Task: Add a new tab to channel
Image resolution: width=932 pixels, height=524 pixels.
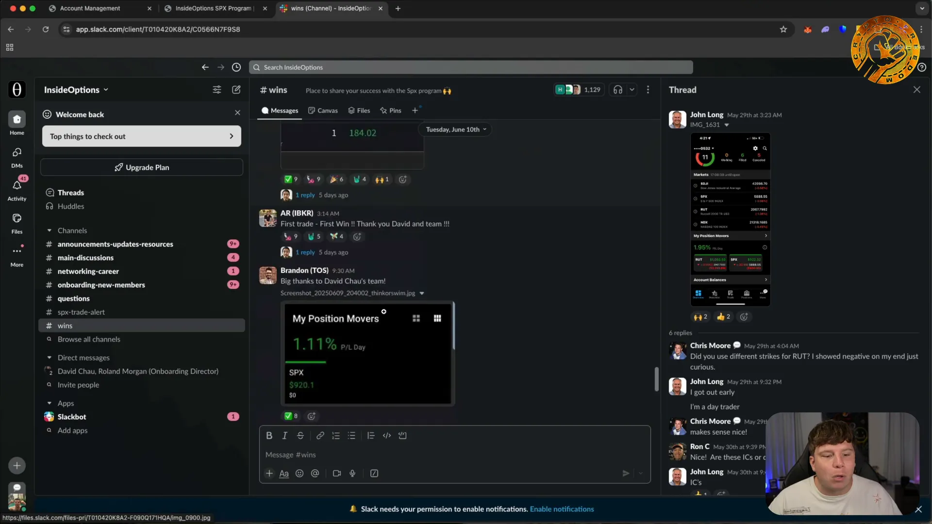Action: (x=415, y=111)
